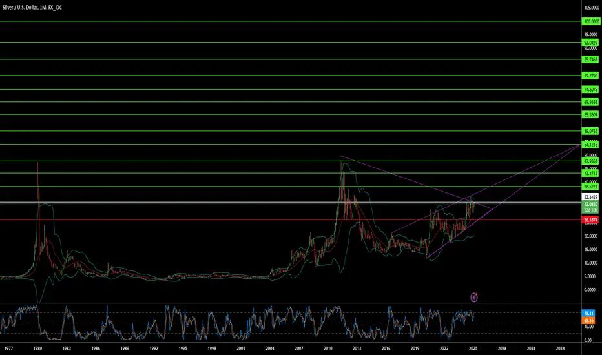Click the 1986 time axis label

pyautogui.click(x=96, y=349)
